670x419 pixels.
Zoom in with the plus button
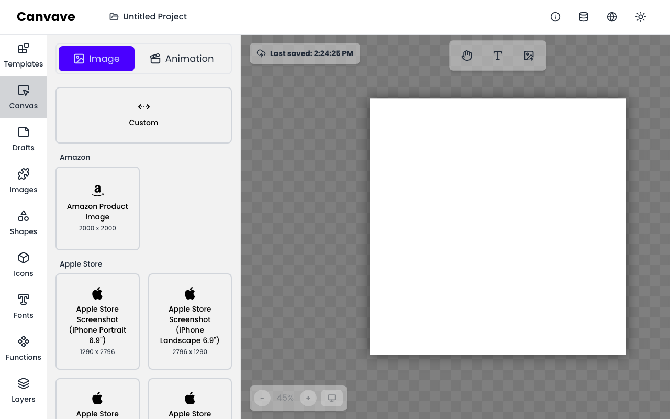308,398
